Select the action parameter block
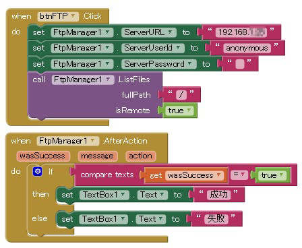This screenshot has width=302, height=248. [x=141, y=156]
